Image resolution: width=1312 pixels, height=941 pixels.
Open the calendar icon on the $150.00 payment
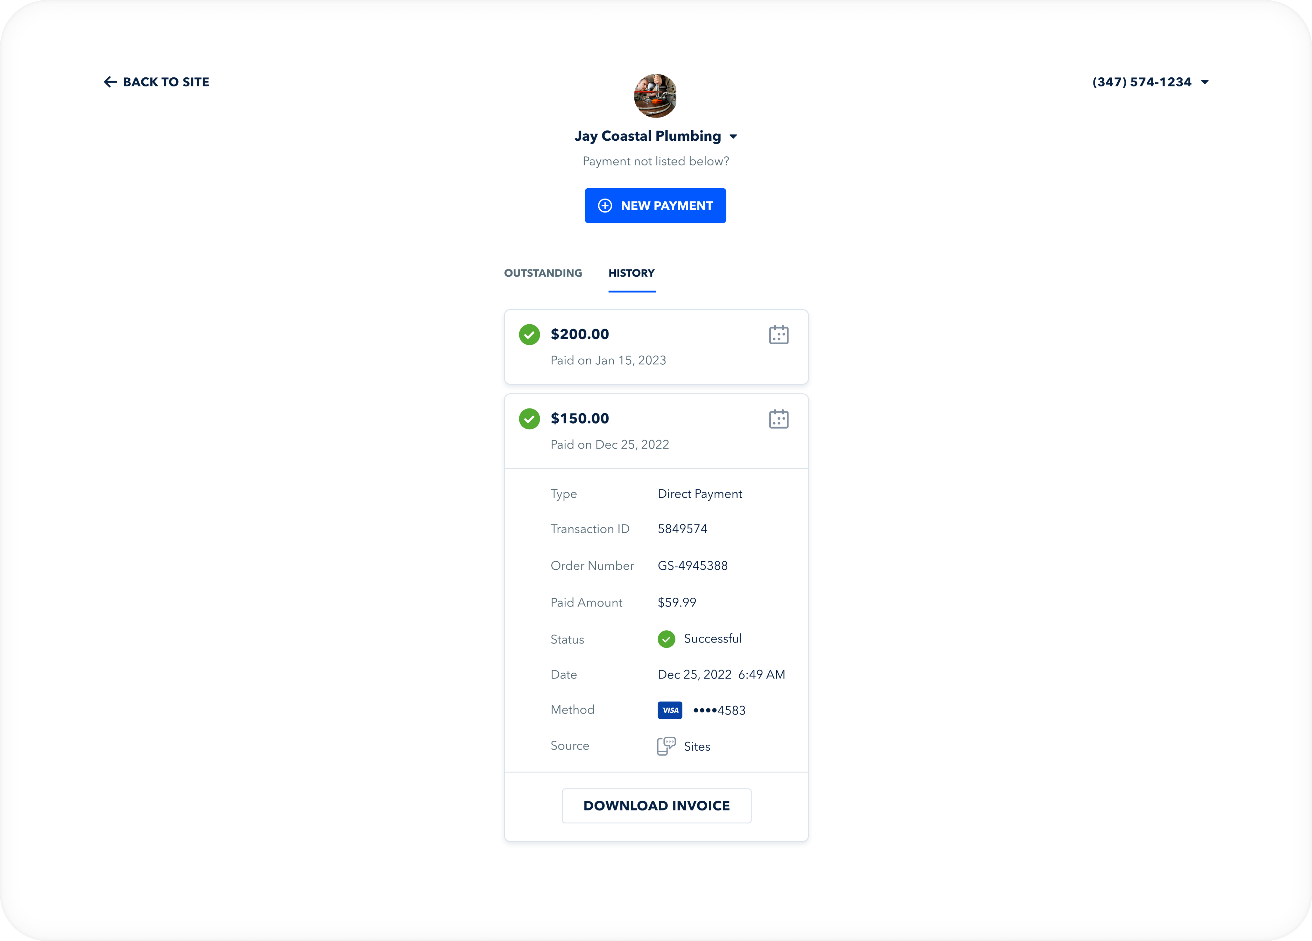[x=779, y=419]
